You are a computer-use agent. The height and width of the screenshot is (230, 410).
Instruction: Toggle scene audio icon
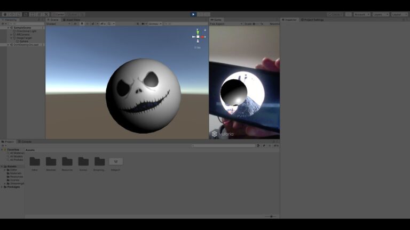(x=88, y=24)
